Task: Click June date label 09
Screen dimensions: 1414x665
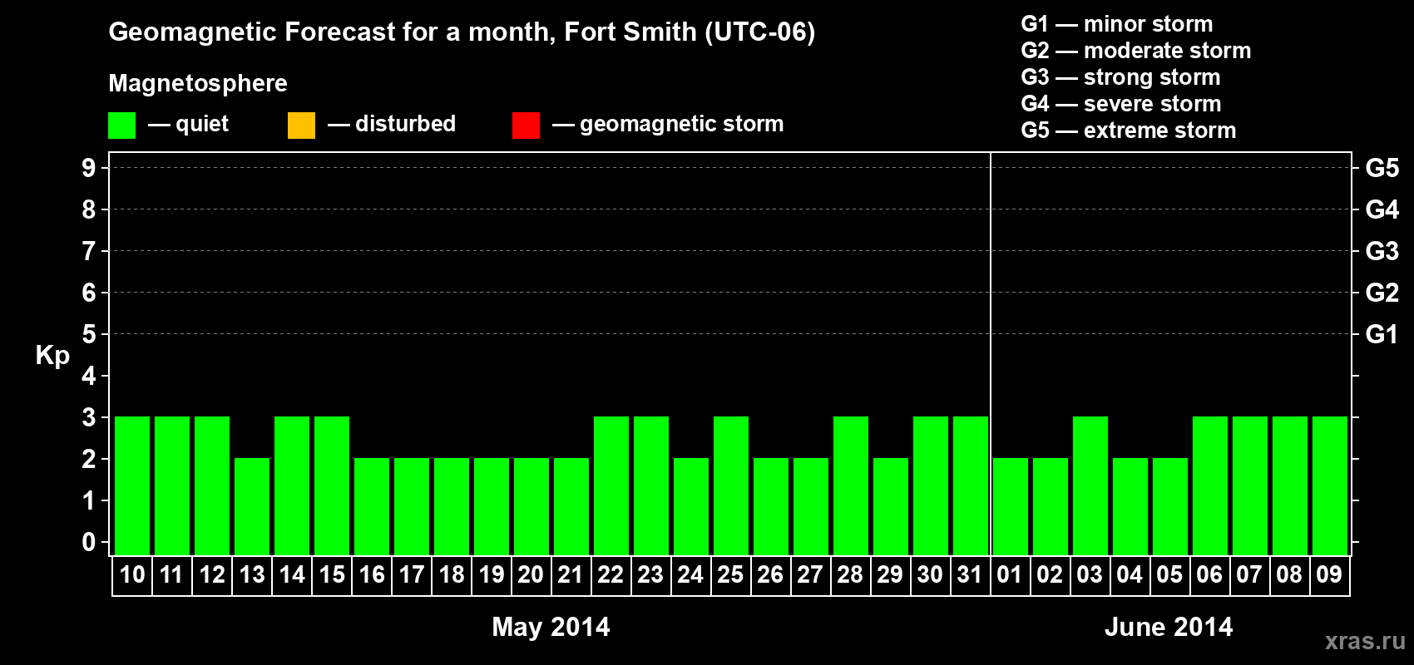Action: pos(1329,574)
